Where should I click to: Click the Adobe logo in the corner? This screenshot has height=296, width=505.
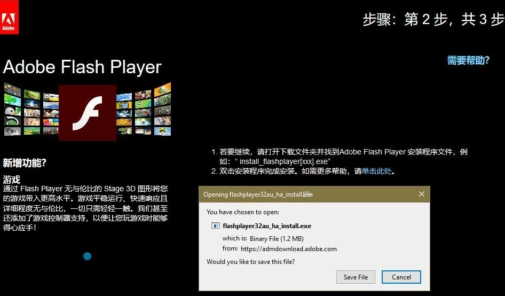pos(9,17)
